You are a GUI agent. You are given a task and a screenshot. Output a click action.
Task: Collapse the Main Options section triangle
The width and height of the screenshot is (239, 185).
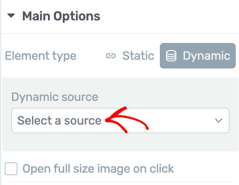pos(12,16)
